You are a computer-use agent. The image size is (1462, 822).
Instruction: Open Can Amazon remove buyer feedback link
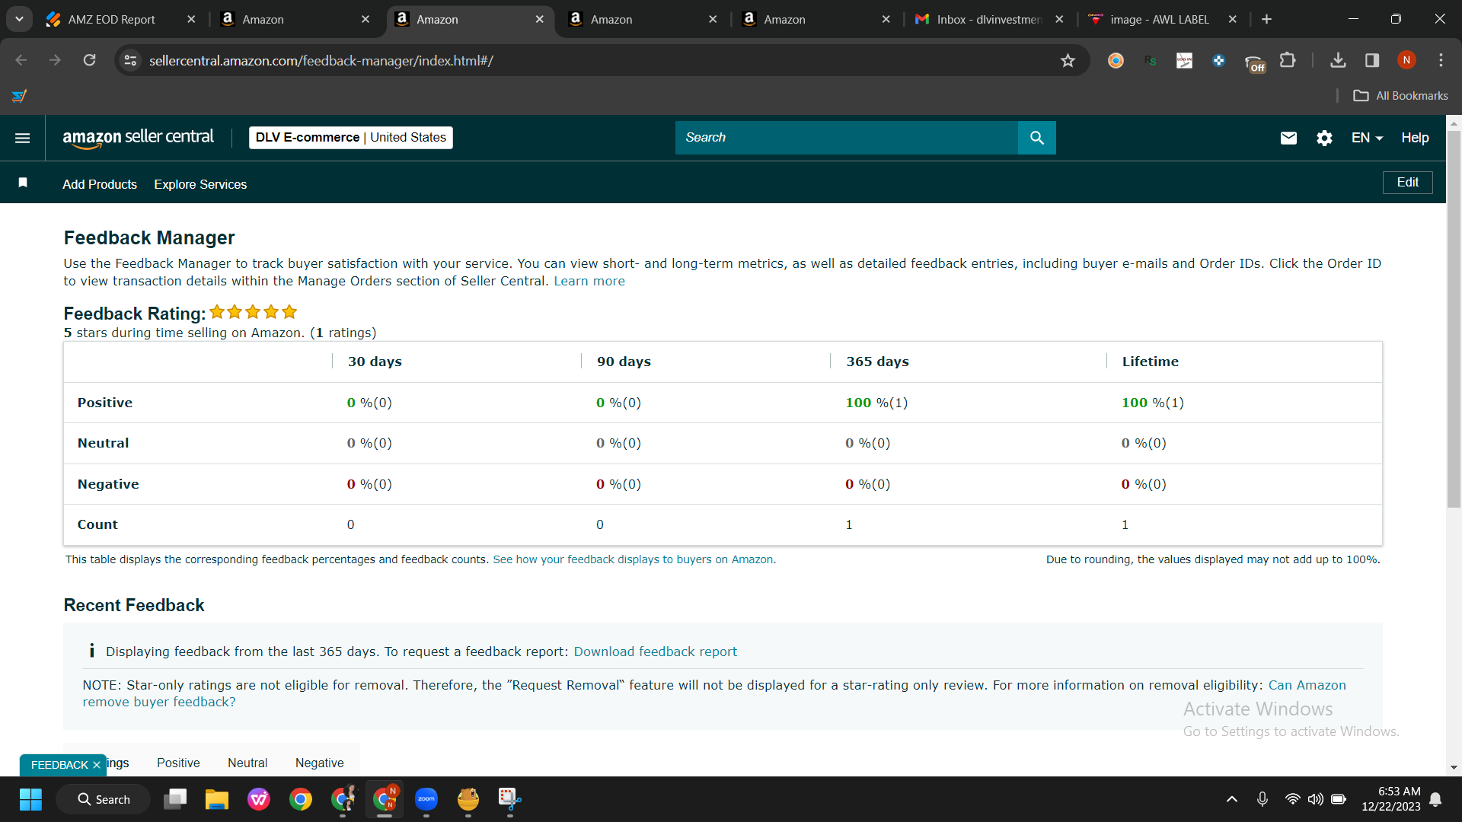pyautogui.click(x=714, y=693)
